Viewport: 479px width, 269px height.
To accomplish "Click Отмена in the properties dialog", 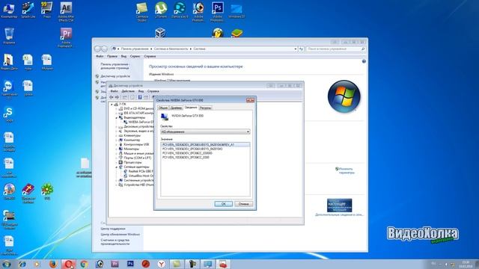I will click(243, 204).
